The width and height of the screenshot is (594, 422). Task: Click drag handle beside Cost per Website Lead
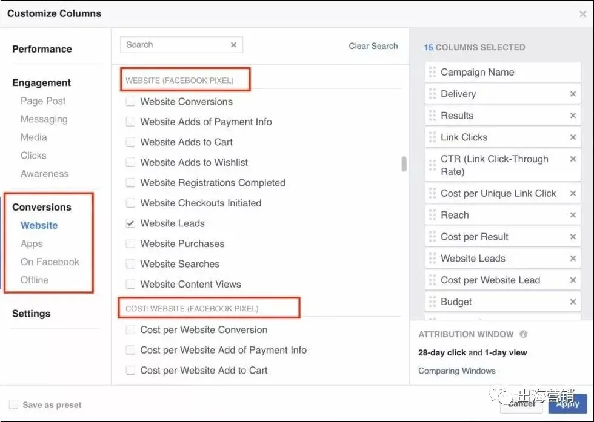[432, 280]
